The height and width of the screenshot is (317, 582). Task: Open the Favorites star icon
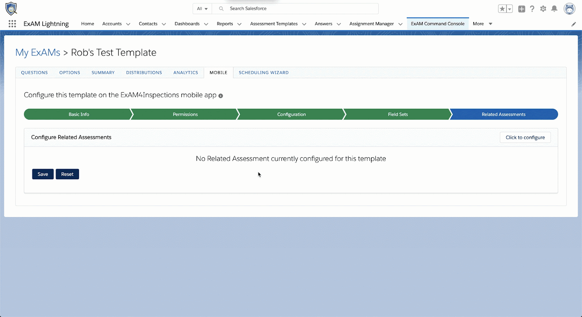click(502, 9)
